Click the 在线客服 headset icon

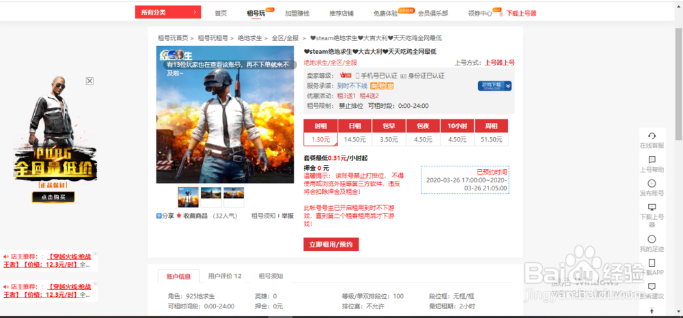click(652, 136)
